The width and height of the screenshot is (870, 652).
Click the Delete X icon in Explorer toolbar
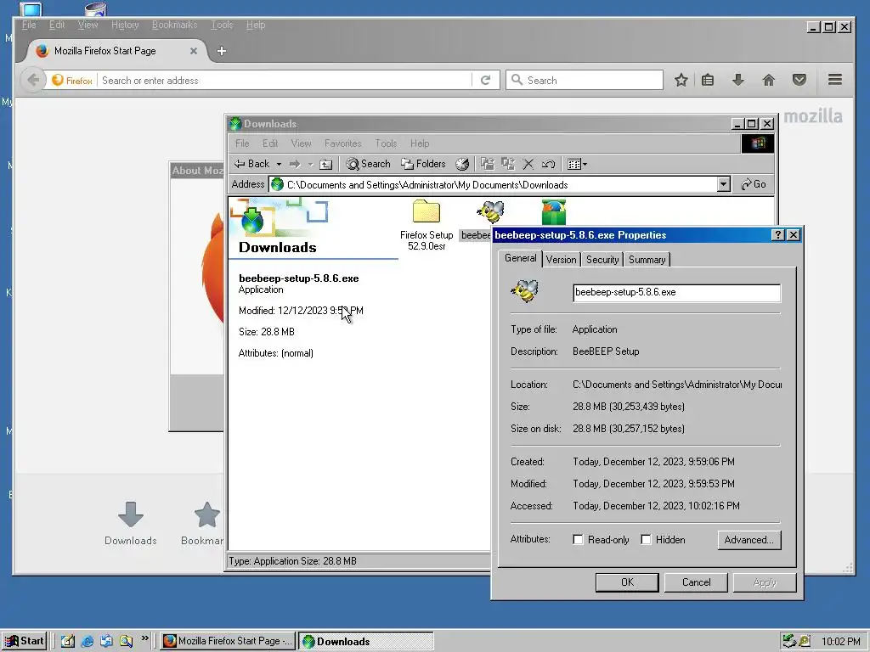tap(528, 164)
